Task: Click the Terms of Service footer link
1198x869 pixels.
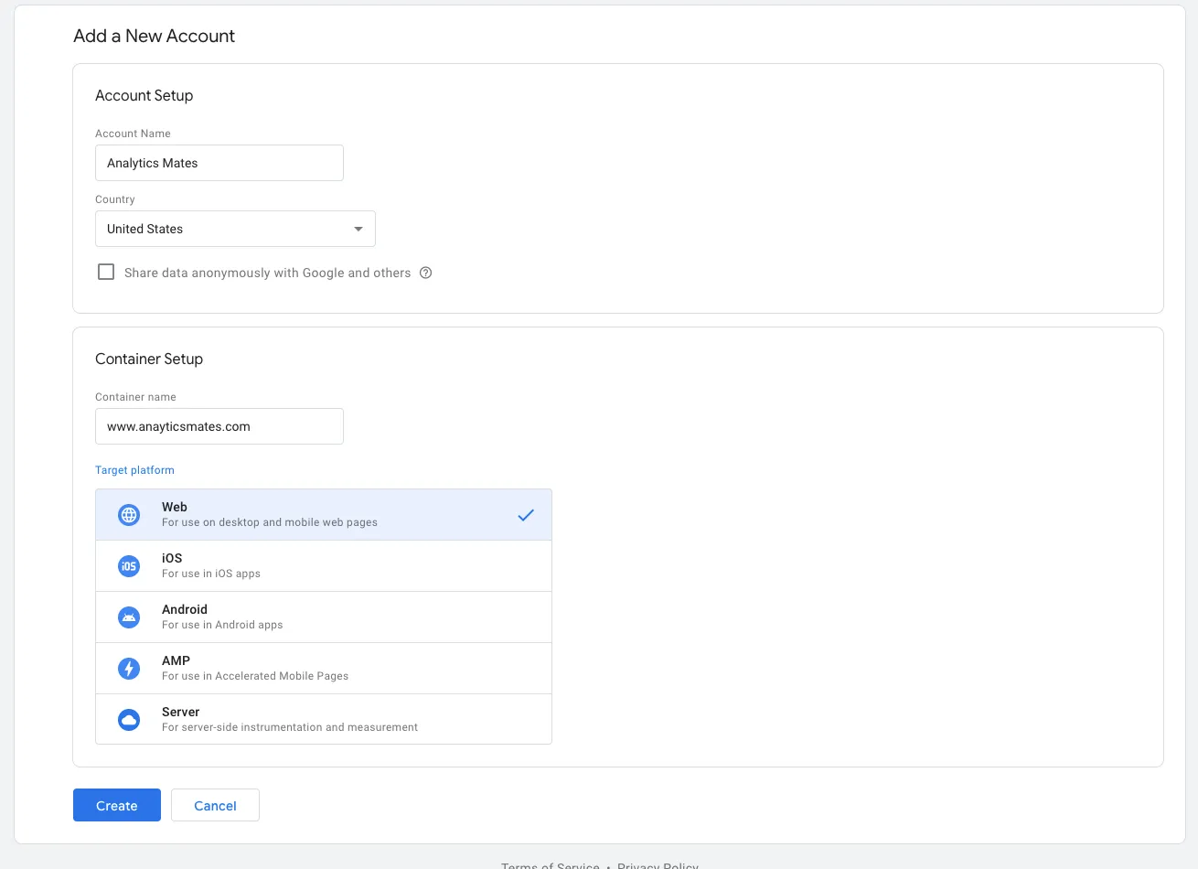Action: click(x=551, y=864)
